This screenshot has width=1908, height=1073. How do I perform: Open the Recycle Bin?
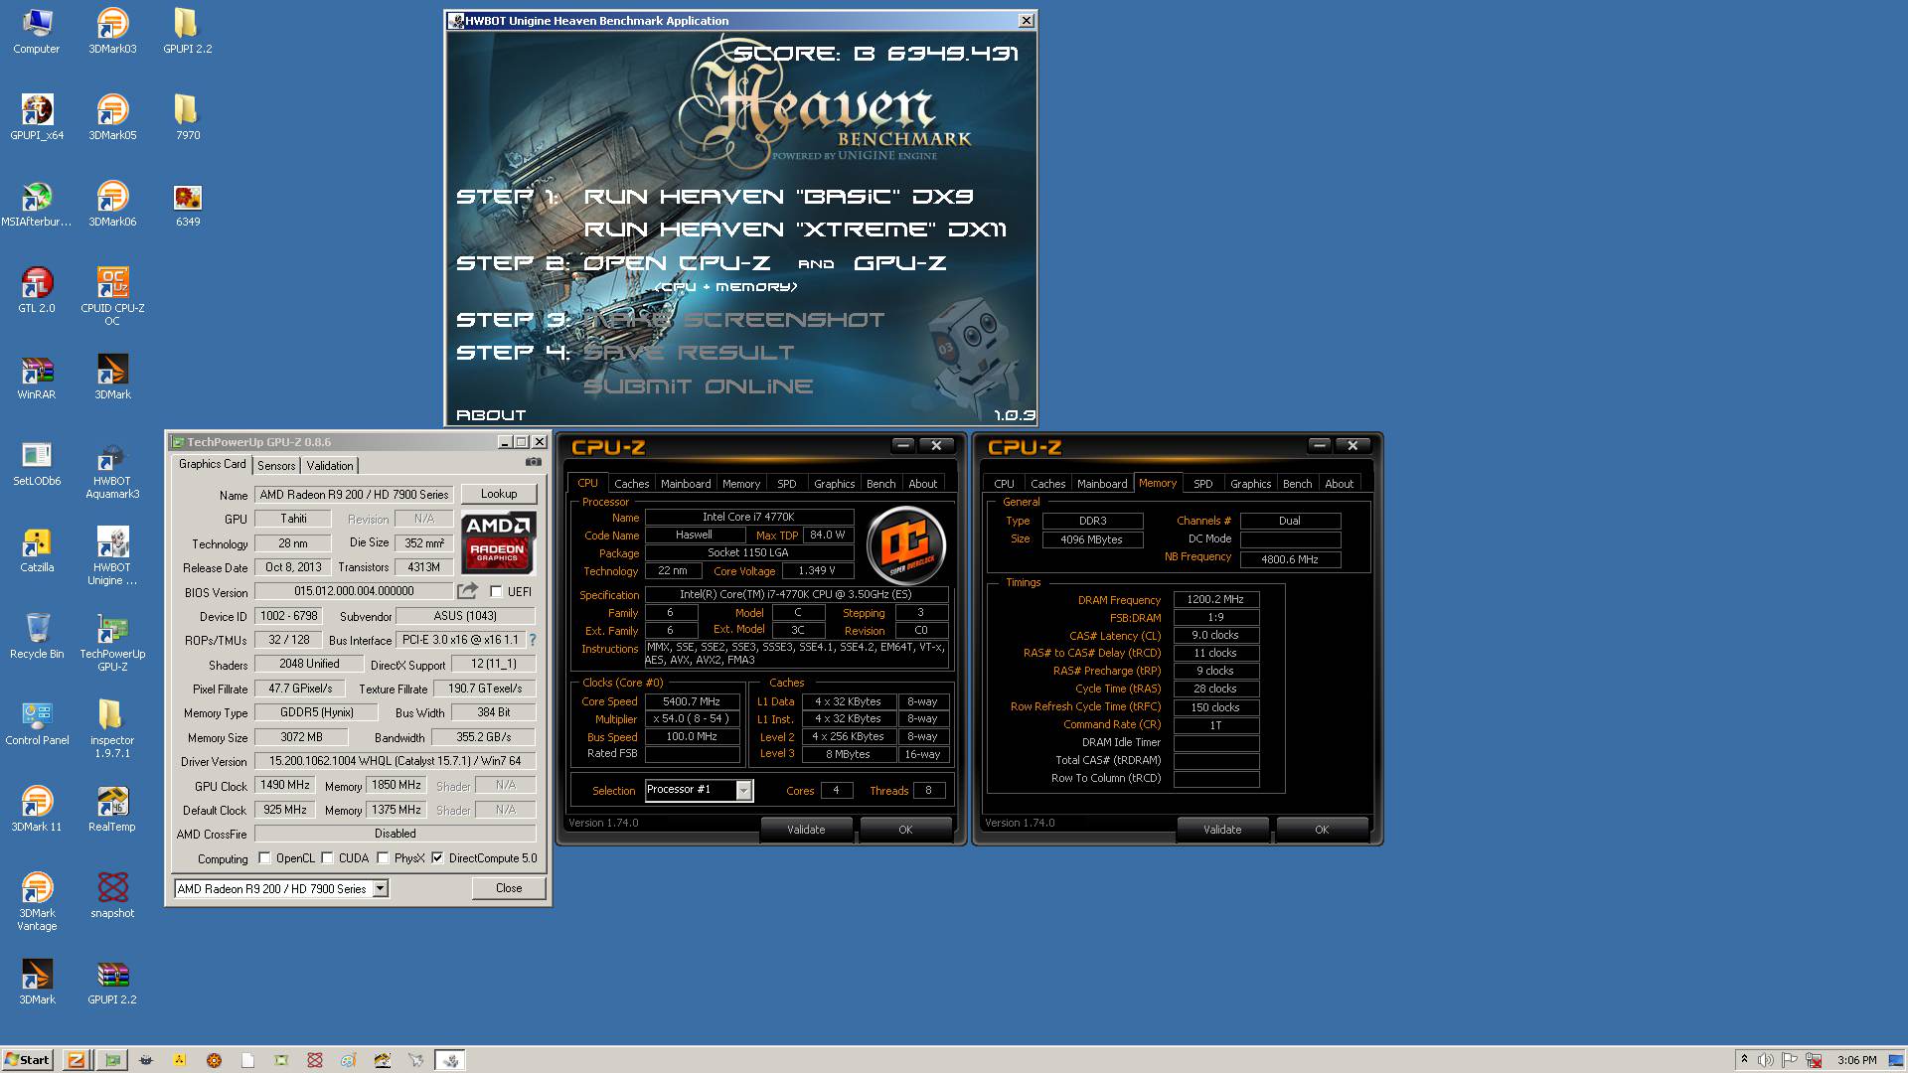(x=37, y=636)
